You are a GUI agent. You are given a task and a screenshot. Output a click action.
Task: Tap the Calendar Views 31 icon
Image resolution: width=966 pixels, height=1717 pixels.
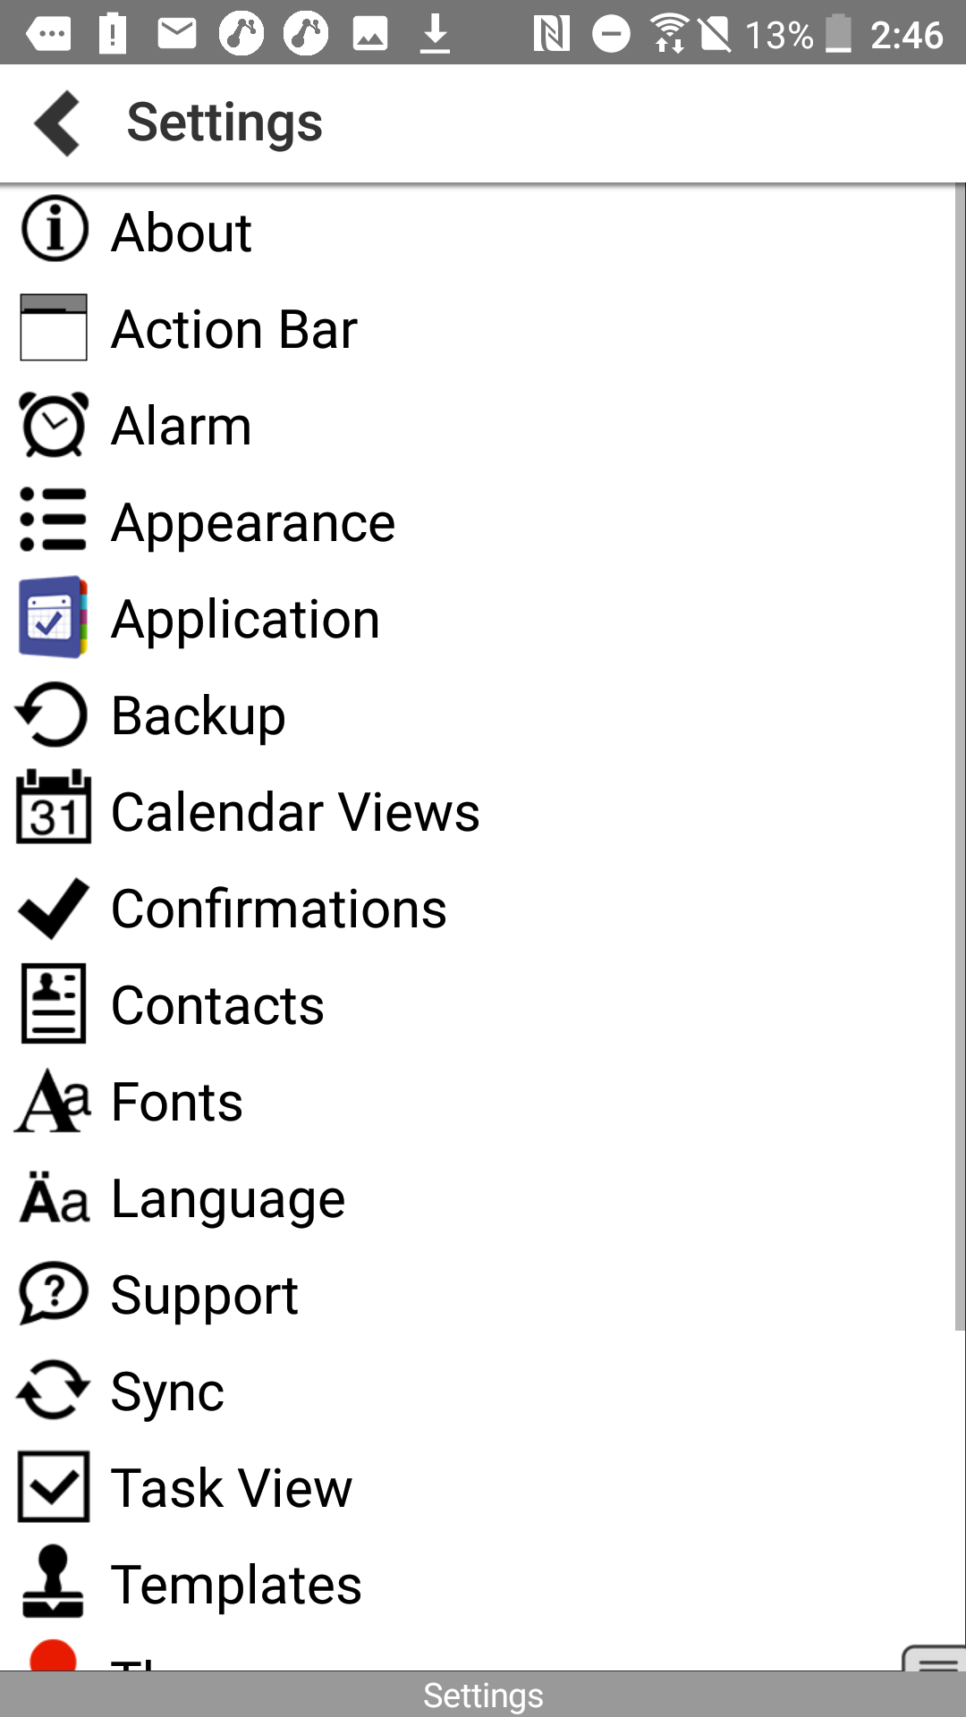pos(54,808)
